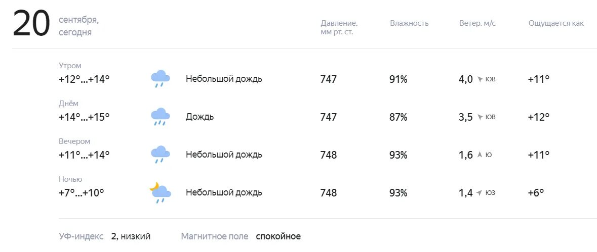This screenshot has height=252, width=597.
Task: Click the night moon and cloud icon
Action: pos(160,192)
